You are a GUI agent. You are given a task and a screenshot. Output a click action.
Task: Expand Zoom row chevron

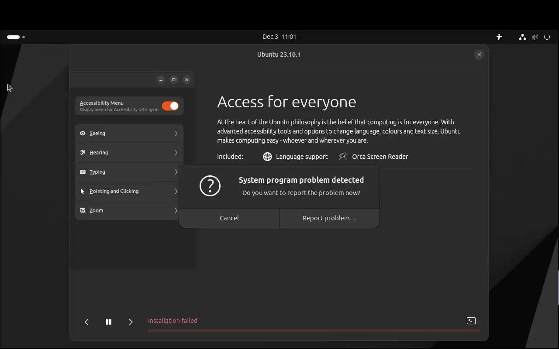pyautogui.click(x=176, y=210)
